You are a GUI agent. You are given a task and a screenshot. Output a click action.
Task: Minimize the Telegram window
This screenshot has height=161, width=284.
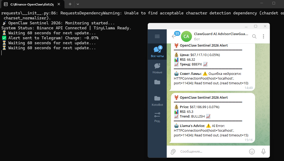tap(246, 26)
